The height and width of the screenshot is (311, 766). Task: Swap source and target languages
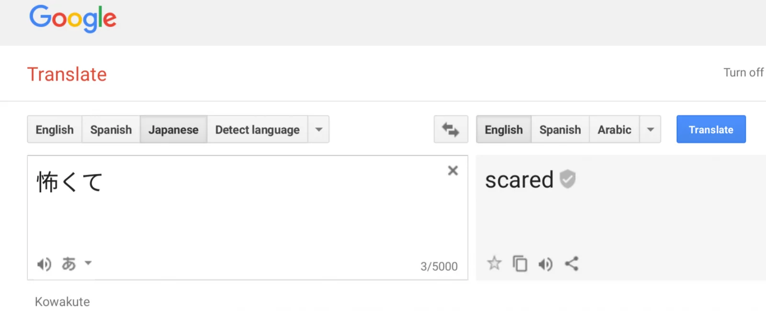(451, 129)
